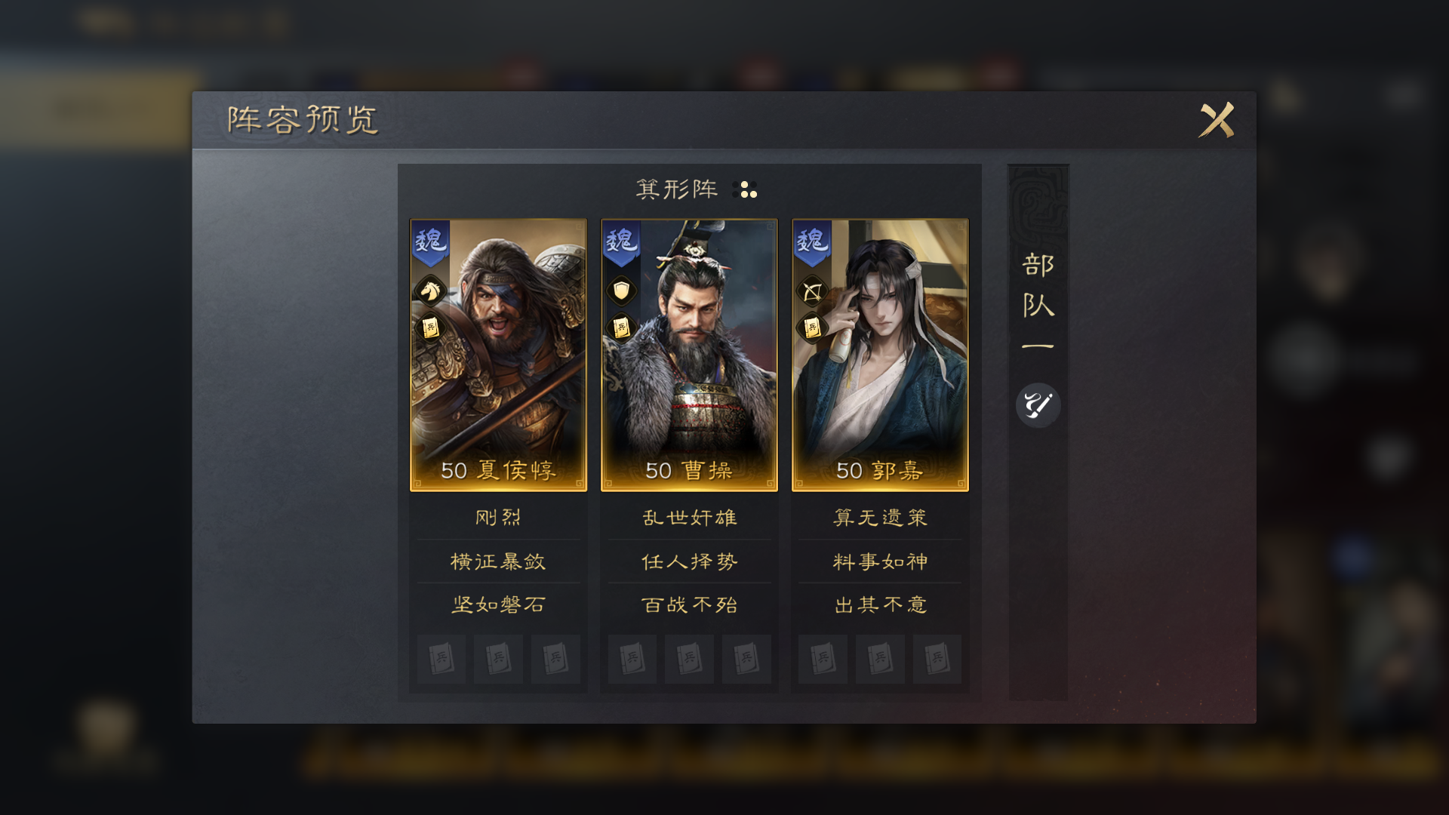Screen dimensions: 1449x815
Task: Click the 兵 book badge on 曹操 portrait
Action: tap(621, 328)
